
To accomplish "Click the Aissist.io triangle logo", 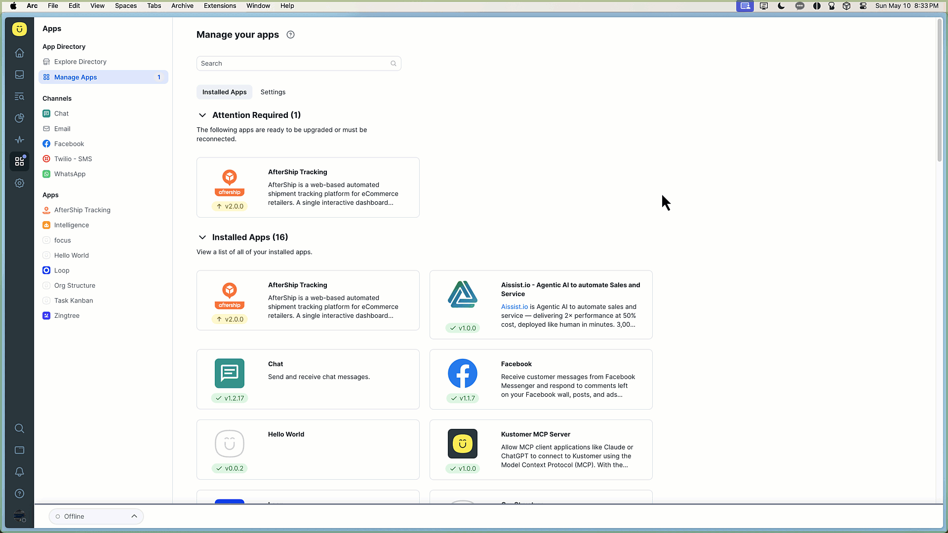I will (463, 294).
